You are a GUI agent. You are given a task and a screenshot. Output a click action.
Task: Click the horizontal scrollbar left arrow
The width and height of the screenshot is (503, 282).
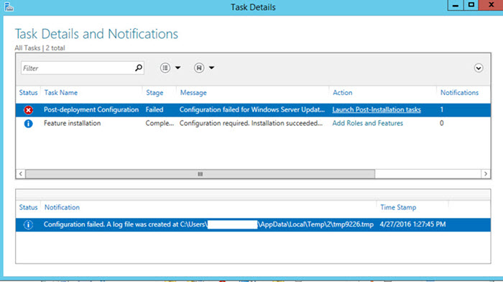(21, 174)
